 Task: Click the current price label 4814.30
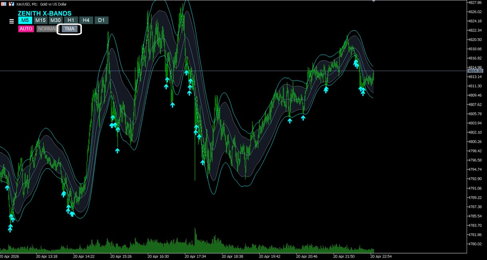point(475,71)
